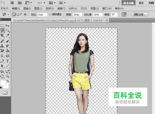Select the Crop tool
Viewport: 155px width, 114px height.
pos(2,35)
